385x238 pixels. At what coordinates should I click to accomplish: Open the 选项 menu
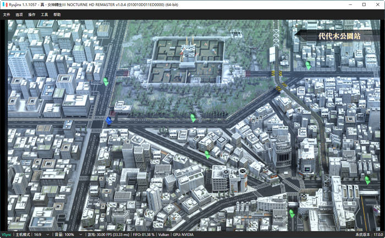[19, 14]
